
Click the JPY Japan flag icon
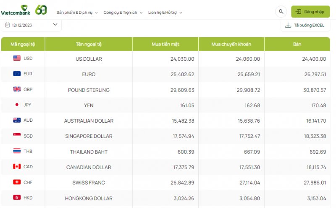(17, 105)
